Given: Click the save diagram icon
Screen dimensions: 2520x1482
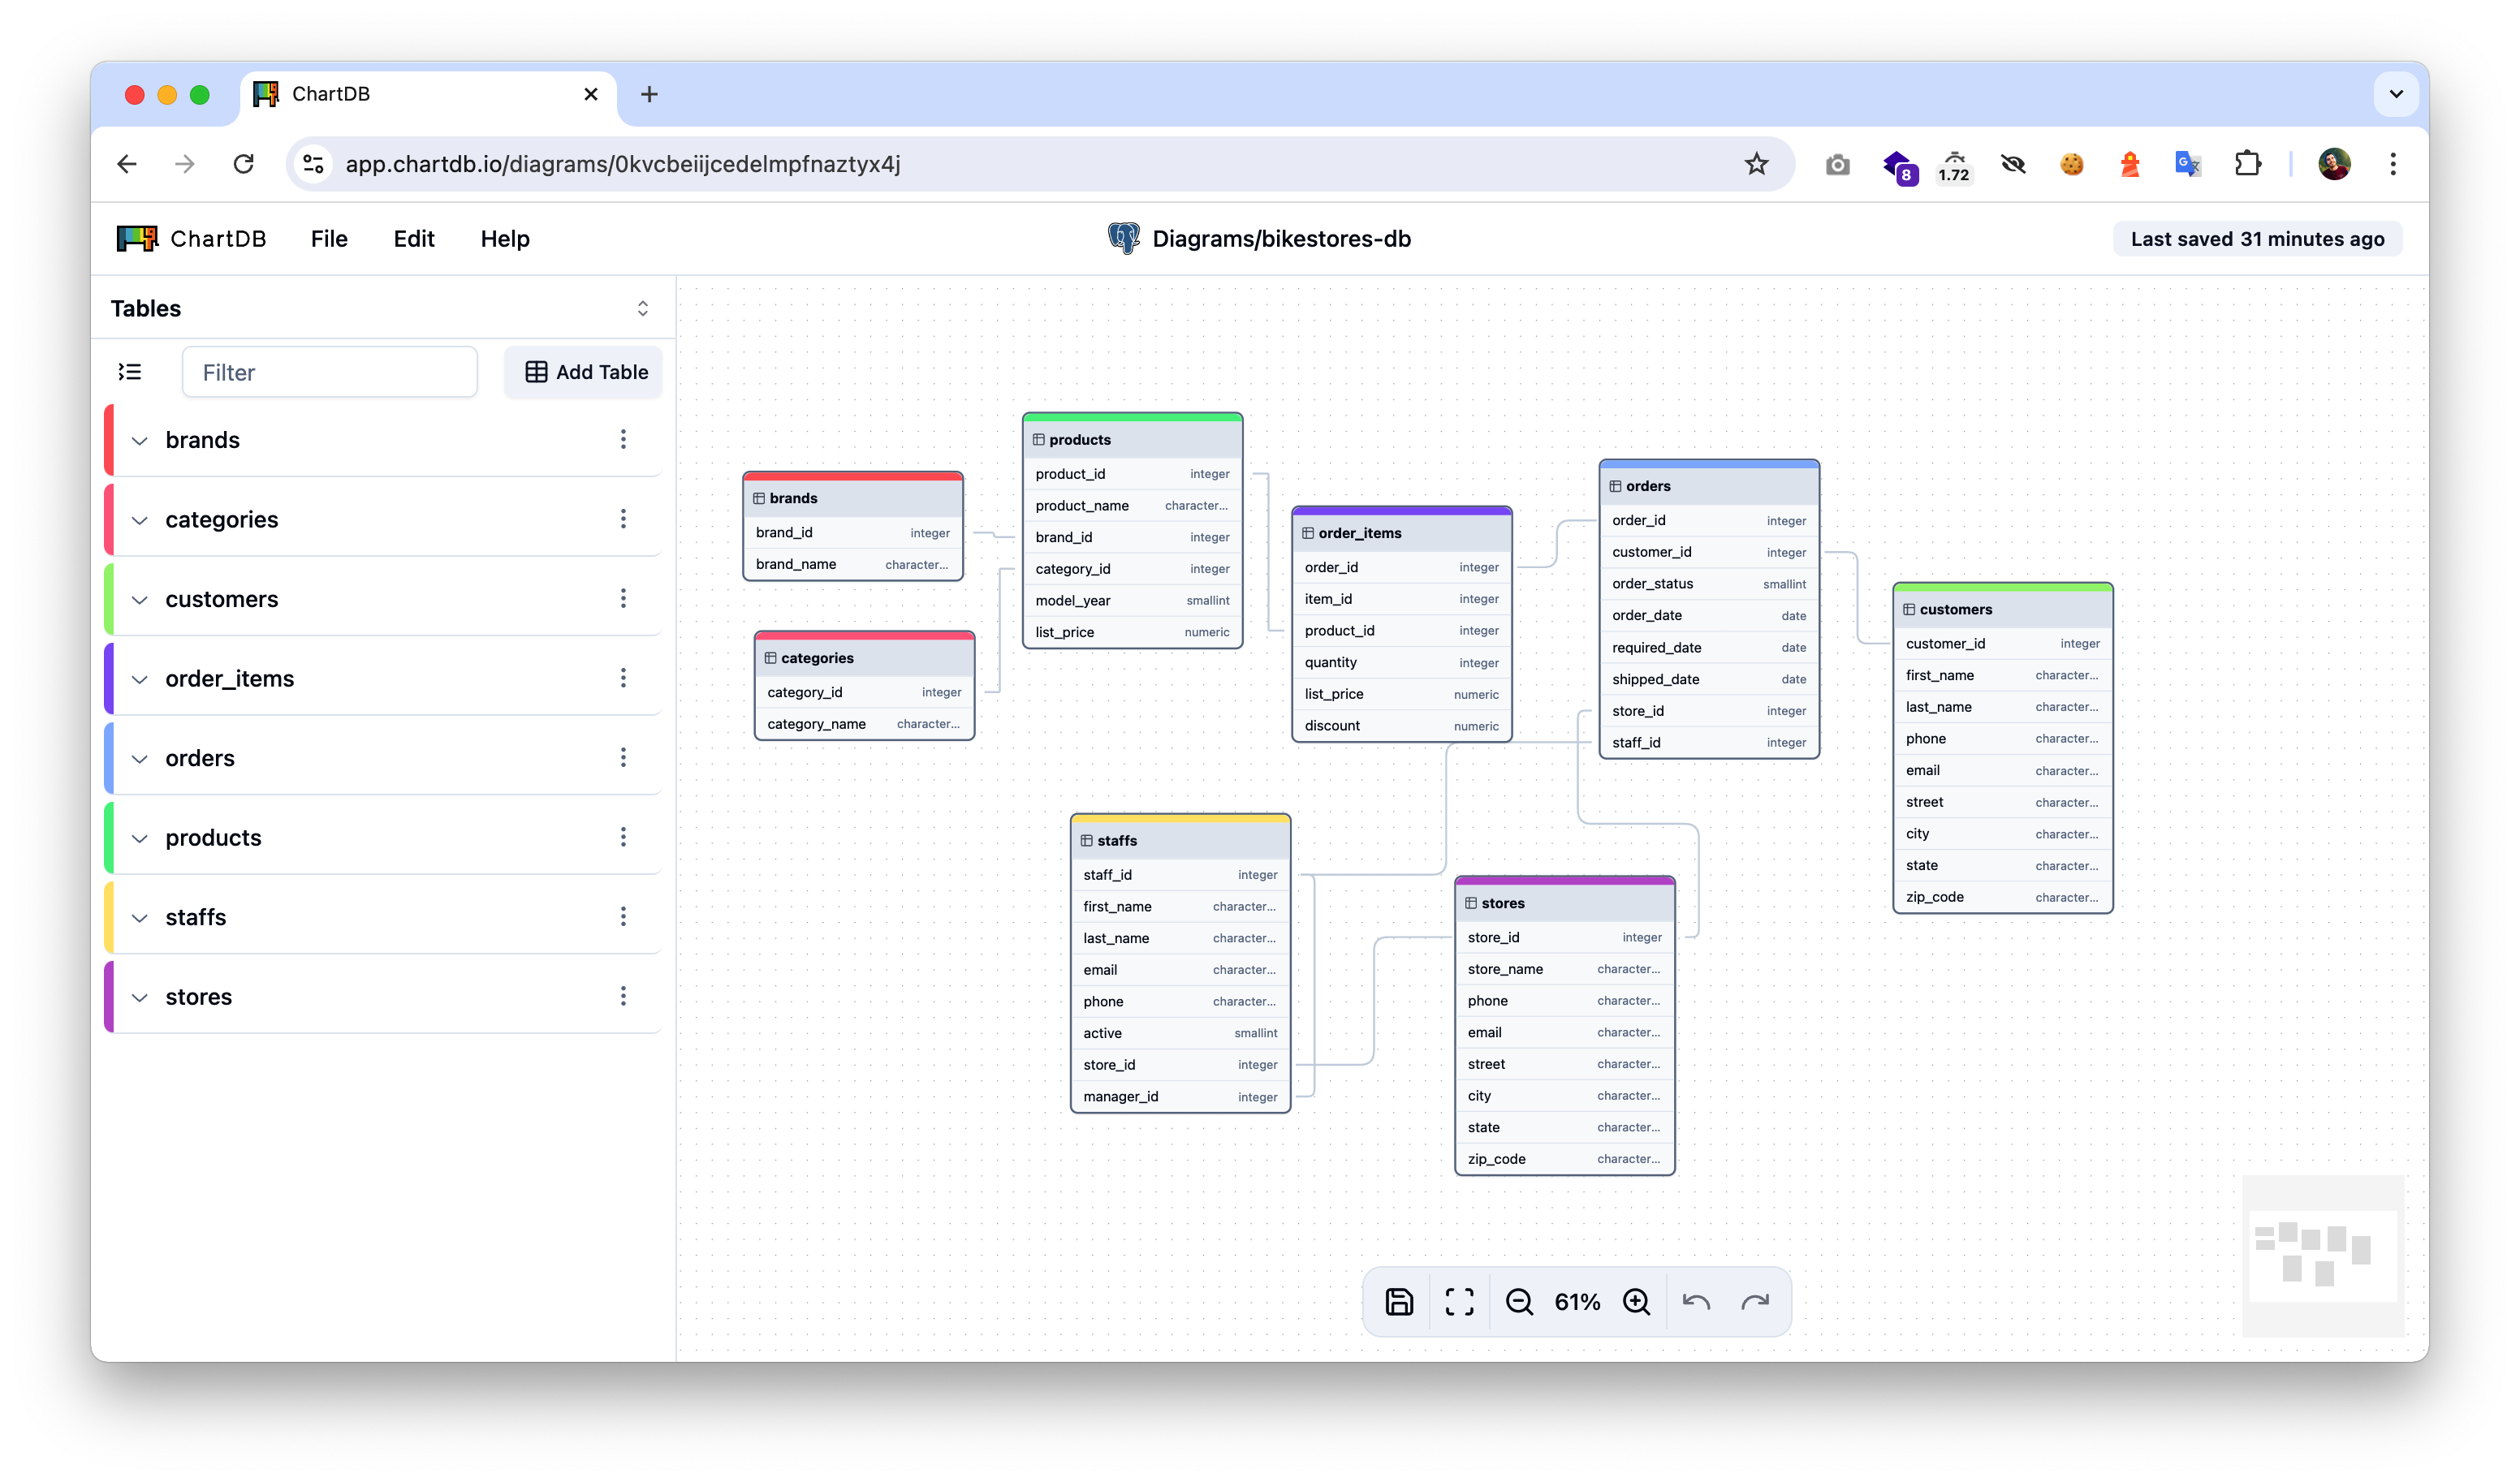Looking at the screenshot, I should tap(1401, 1302).
